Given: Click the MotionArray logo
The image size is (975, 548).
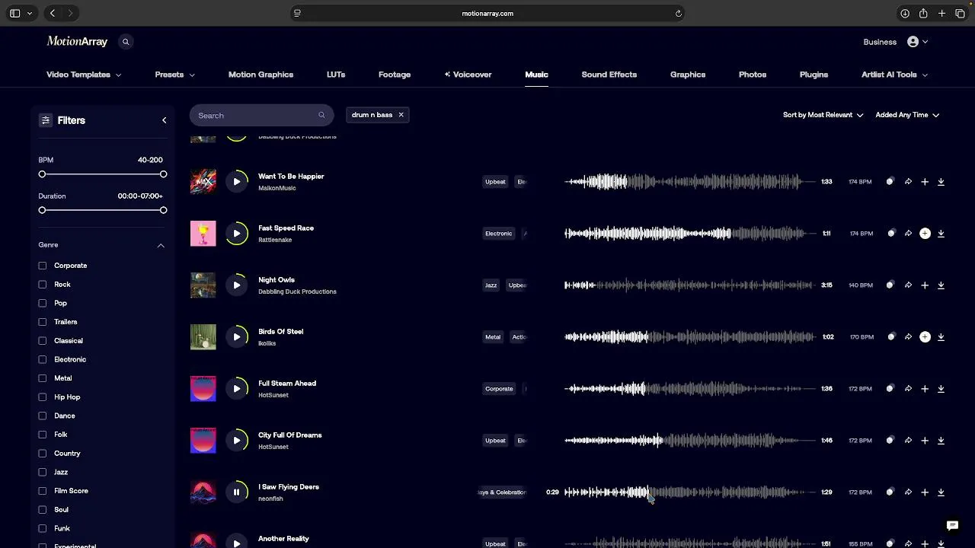Looking at the screenshot, I should pyautogui.click(x=77, y=42).
